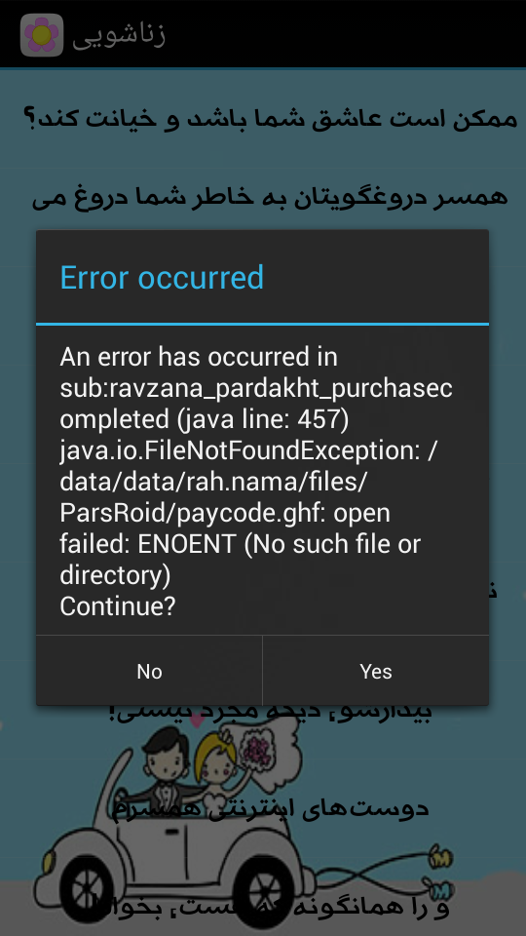Choose Yes to continue after the error
The height and width of the screenshot is (936, 526).
(x=376, y=671)
